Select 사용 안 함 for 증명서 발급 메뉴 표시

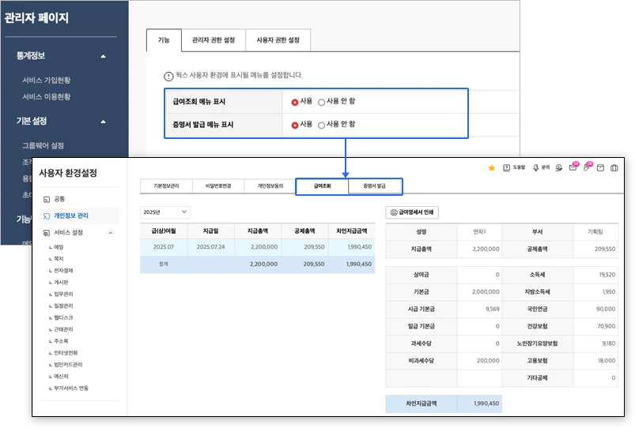tap(321, 125)
